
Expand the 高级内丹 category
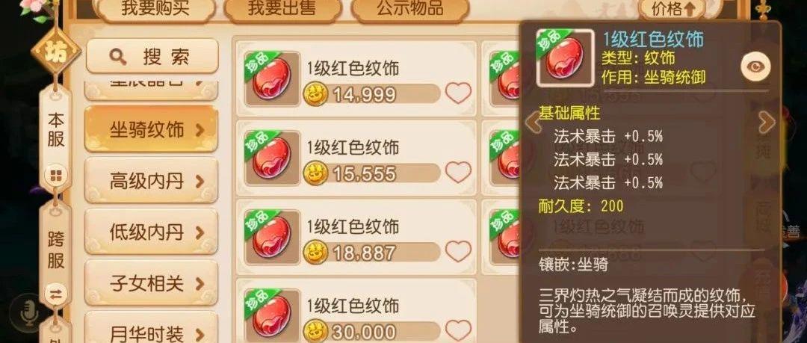pyautogui.click(x=151, y=180)
